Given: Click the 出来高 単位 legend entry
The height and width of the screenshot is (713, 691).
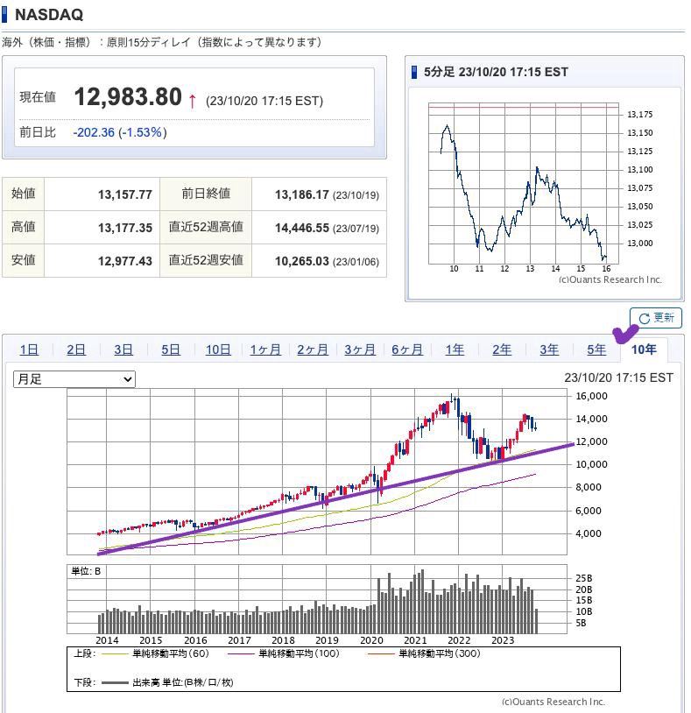Looking at the screenshot, I should point(168,682).
